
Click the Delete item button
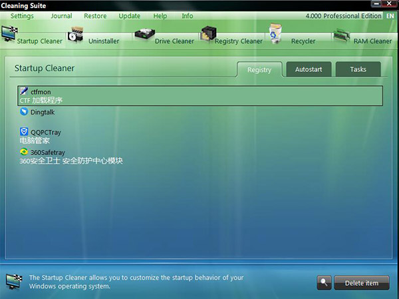point(362,283)
